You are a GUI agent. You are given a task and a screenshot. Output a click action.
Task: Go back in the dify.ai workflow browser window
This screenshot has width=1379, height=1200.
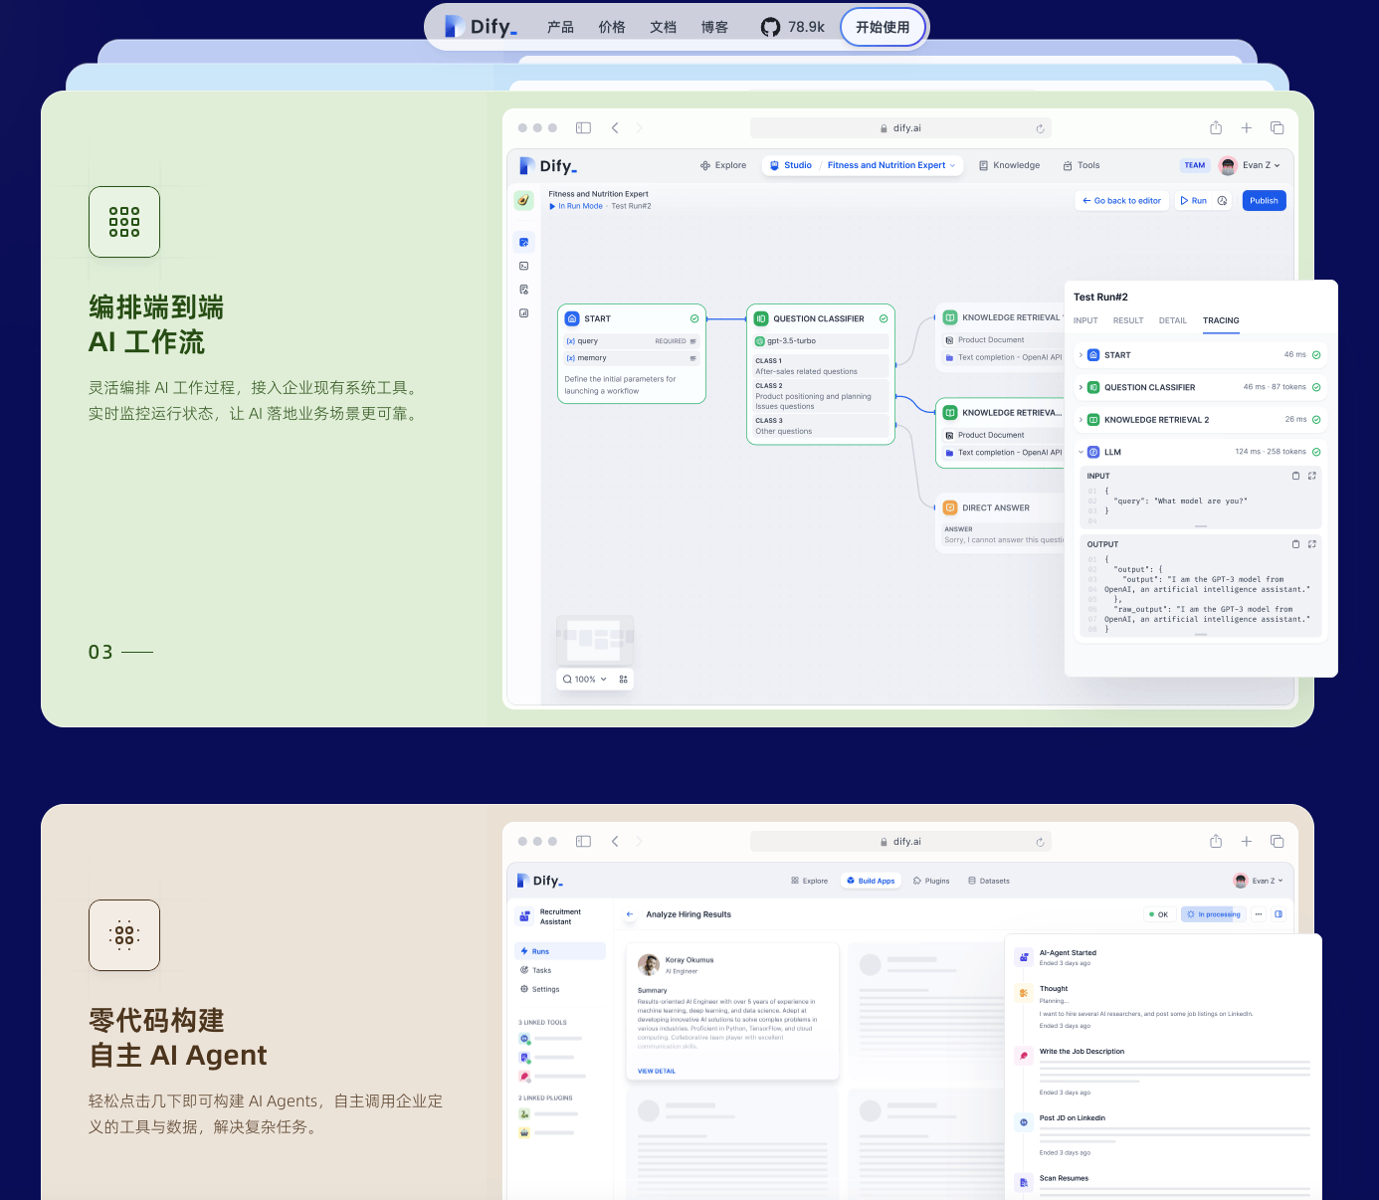[x=615, y=127]
